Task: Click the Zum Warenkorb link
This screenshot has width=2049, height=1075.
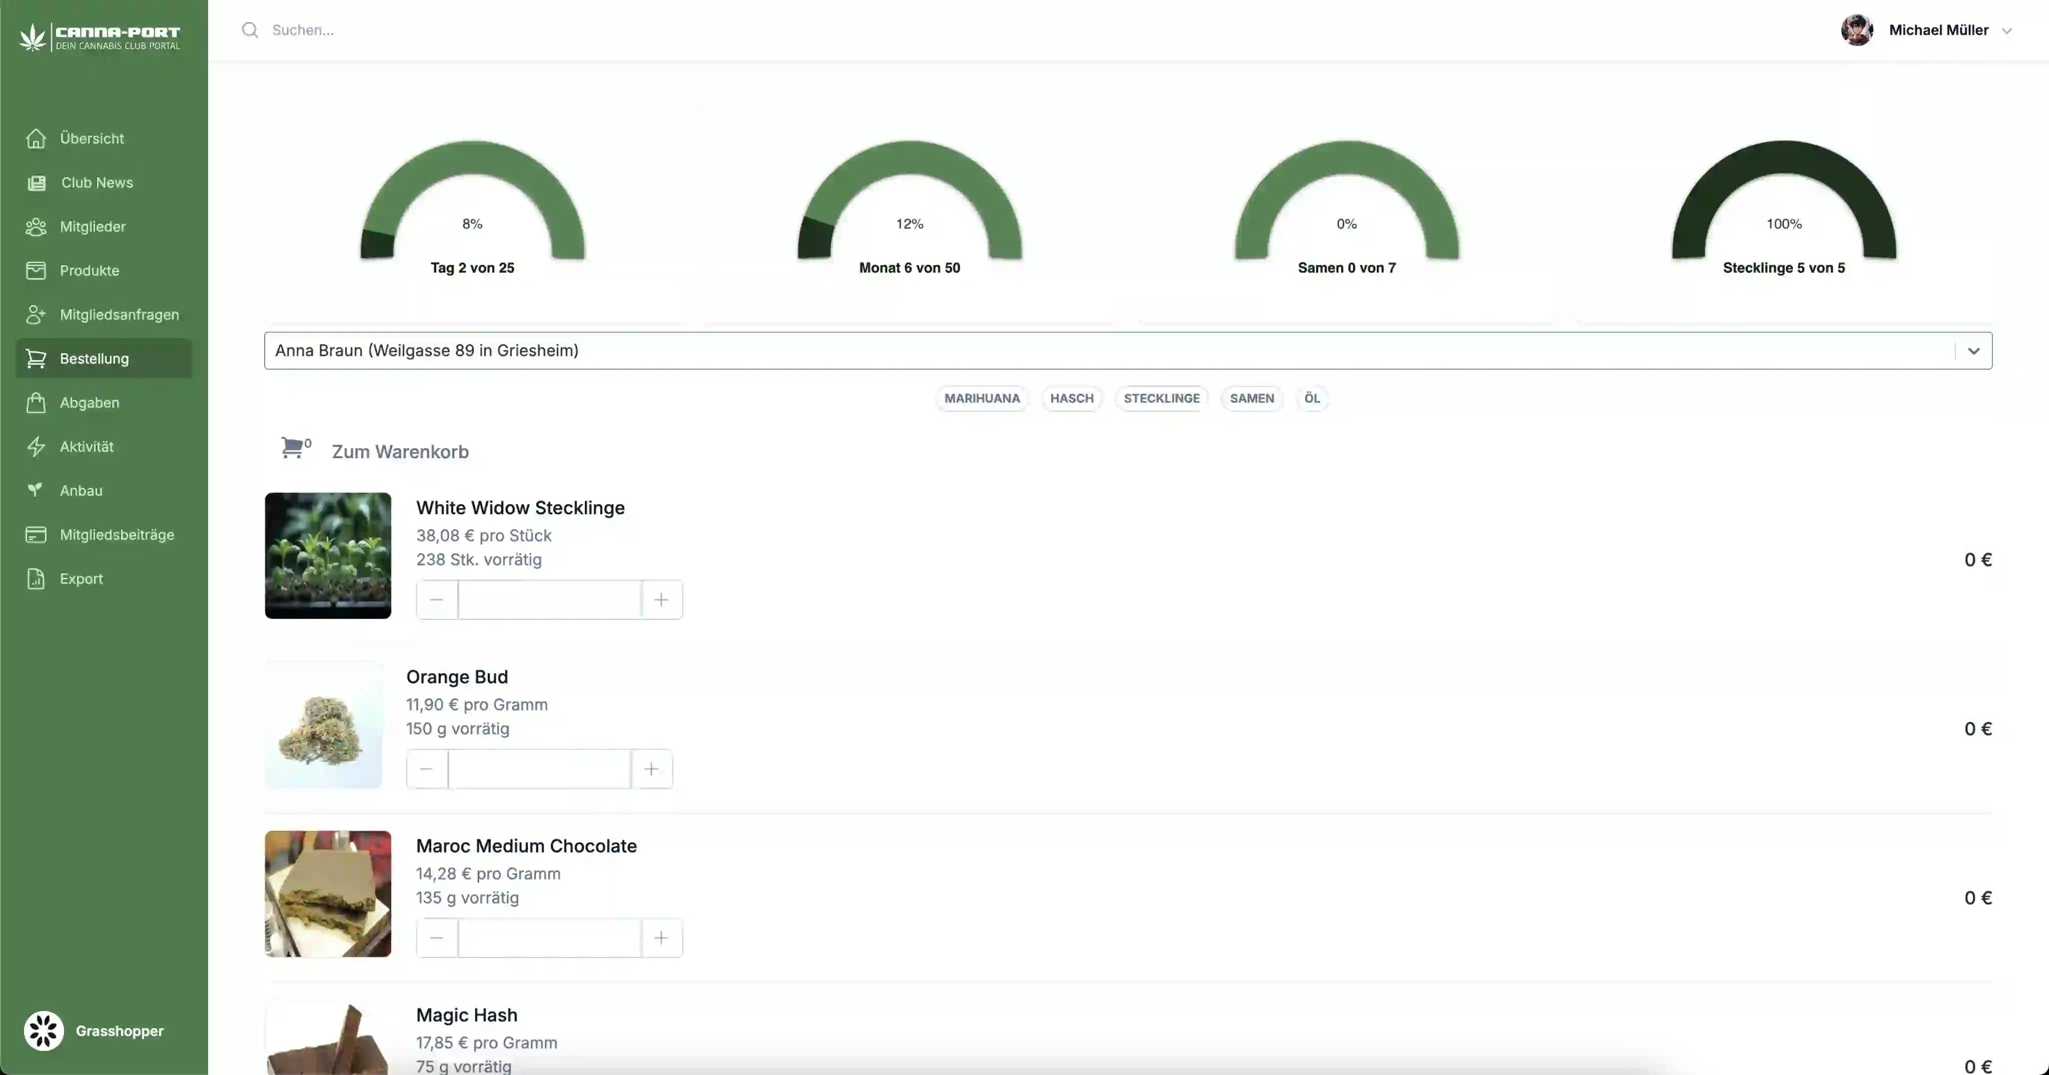Action: [x=400, y=452]
